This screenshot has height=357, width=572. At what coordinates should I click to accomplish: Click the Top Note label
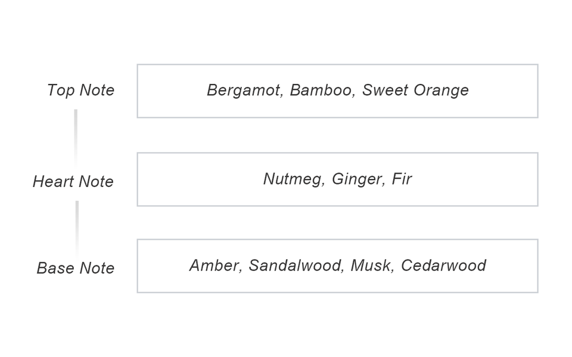click(x=80, y=90)
